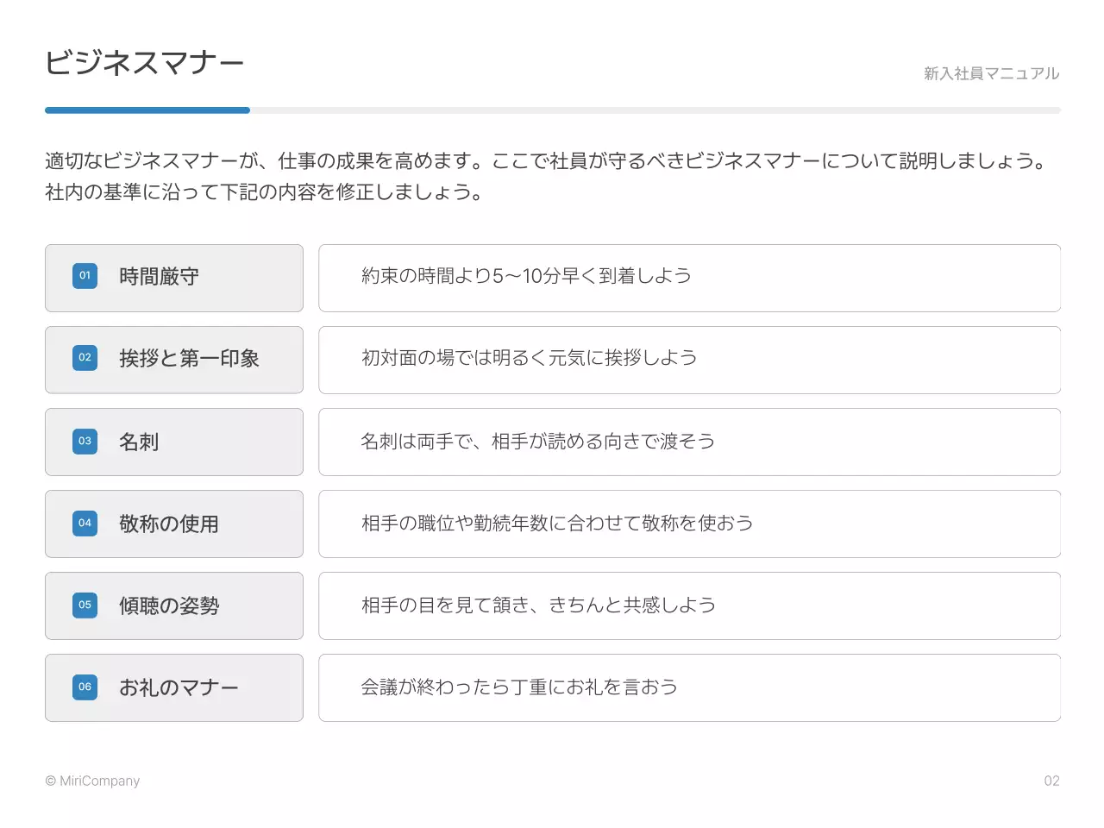Click the blue progress bar under the title
This screenshot has height=828, width=1104.
click(x=147, y=110)
